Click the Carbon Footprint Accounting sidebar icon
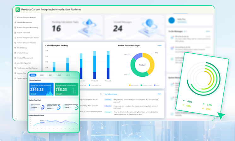Screen dimensions: 235x141 [x=15, y=27]
